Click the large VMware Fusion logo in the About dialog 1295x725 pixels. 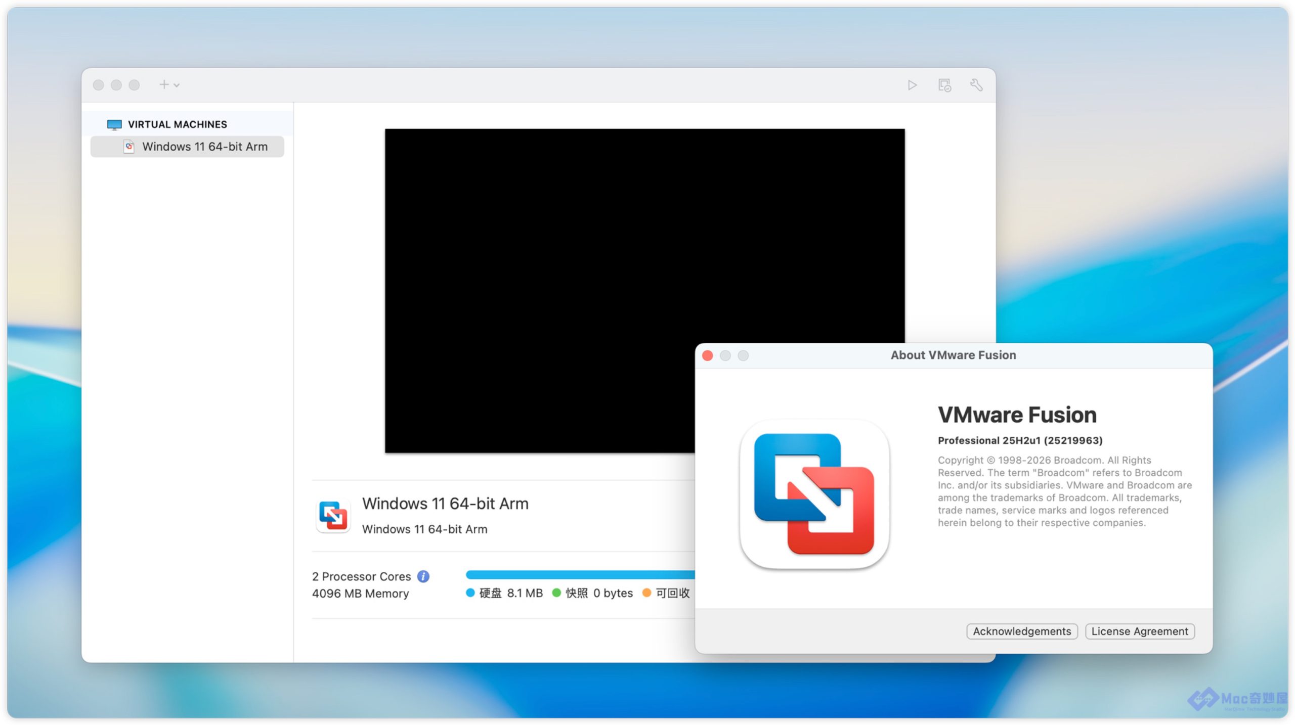pos(814,494)
